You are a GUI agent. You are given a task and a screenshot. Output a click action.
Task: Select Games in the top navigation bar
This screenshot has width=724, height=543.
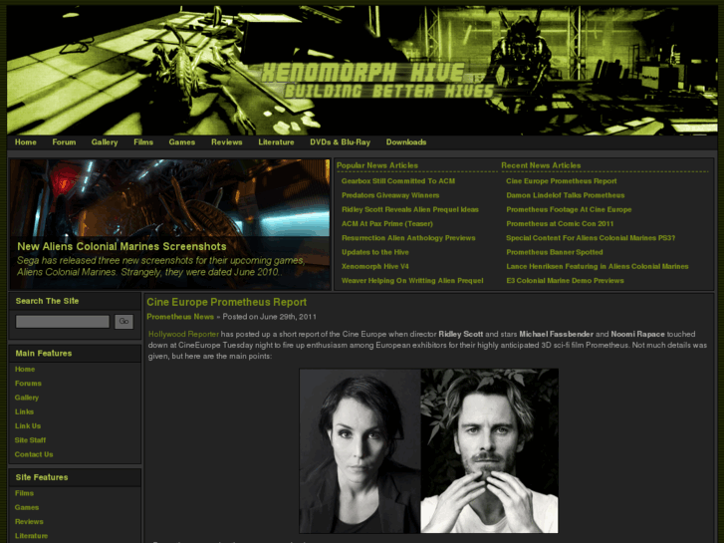pos(182,141)
